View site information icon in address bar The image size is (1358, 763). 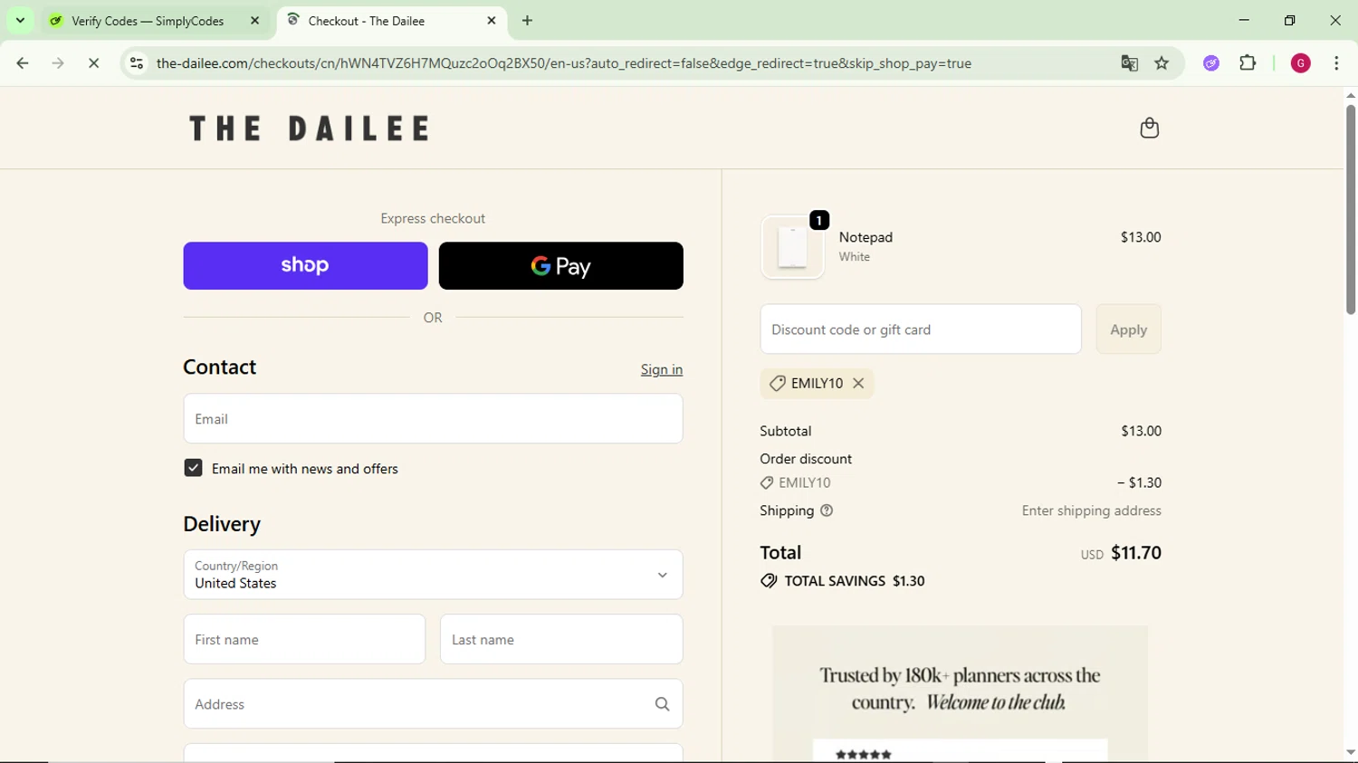click(x=137, y=63)
